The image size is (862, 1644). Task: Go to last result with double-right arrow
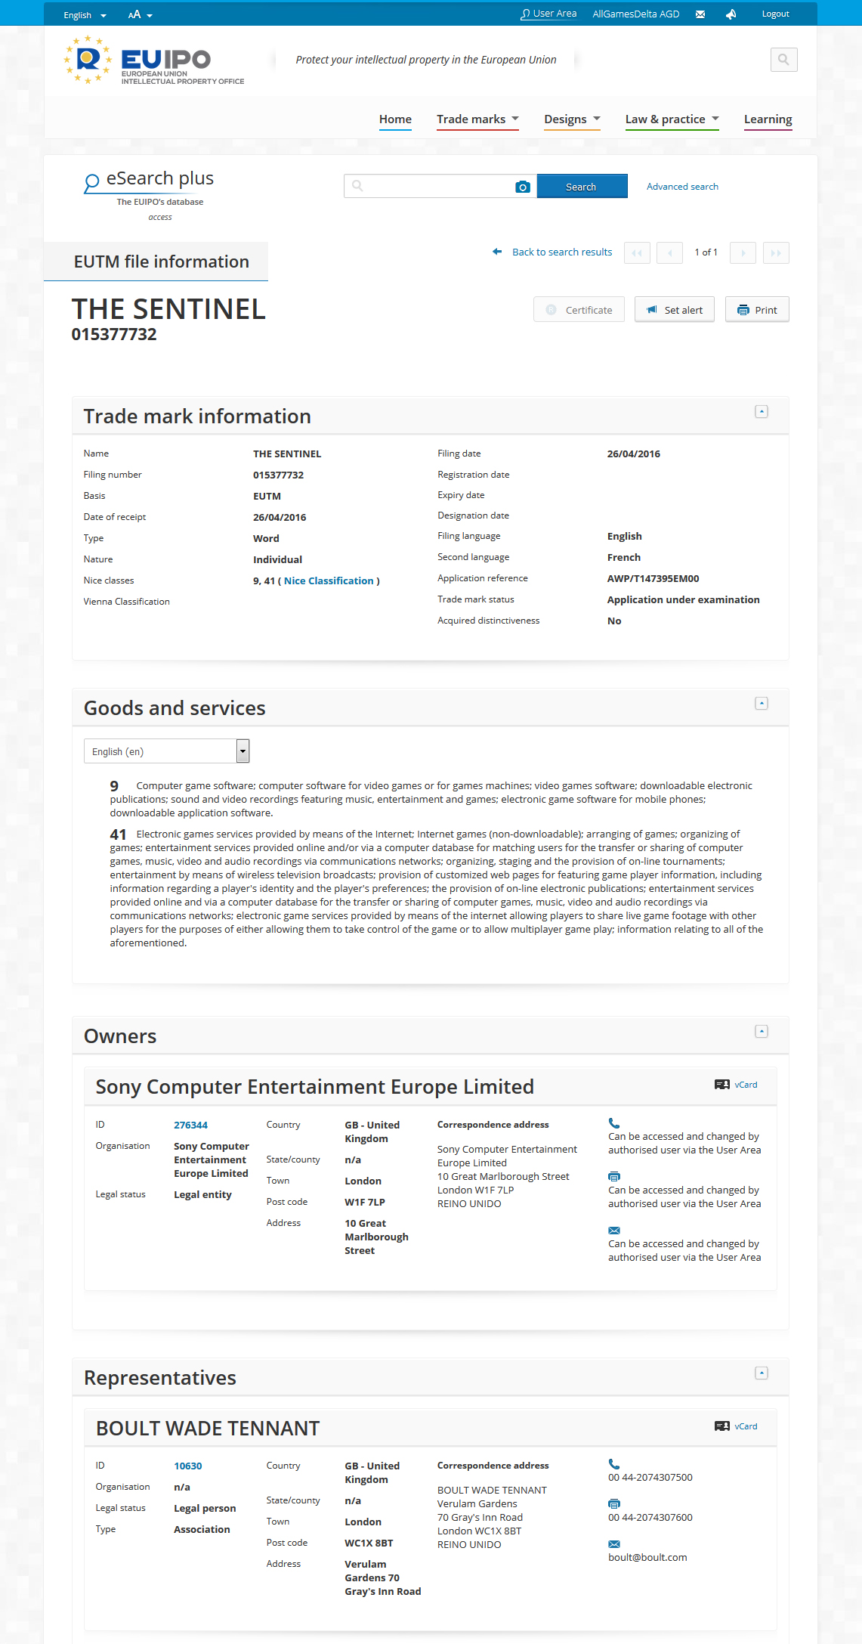[776, 252]
